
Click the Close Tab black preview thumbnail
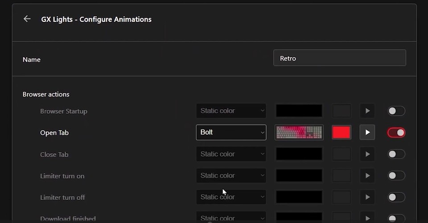(299, 154)
